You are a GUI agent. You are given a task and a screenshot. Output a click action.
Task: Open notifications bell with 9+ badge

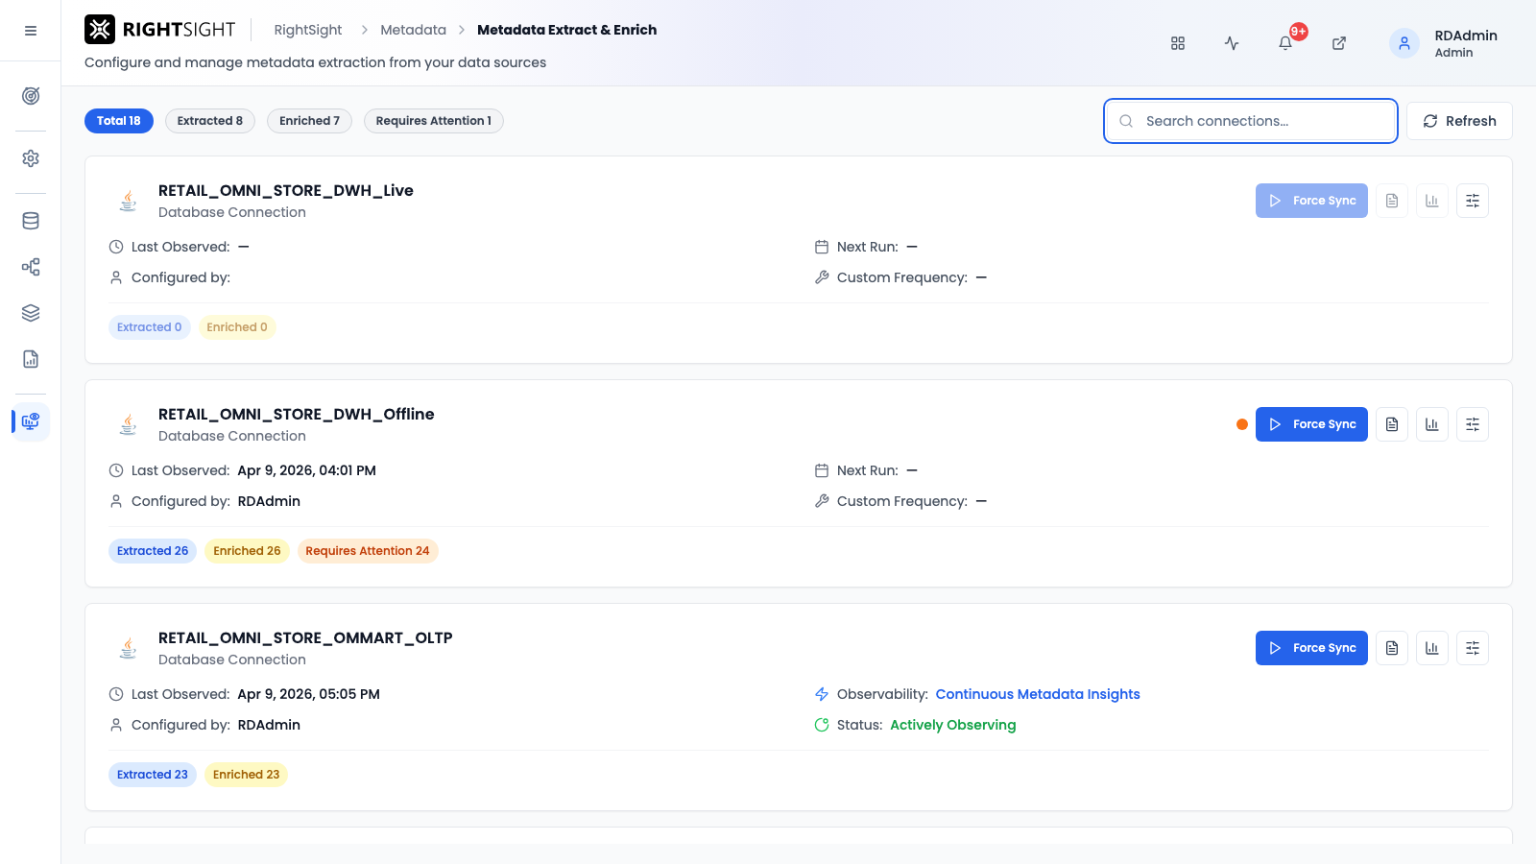click(1285, 43)
